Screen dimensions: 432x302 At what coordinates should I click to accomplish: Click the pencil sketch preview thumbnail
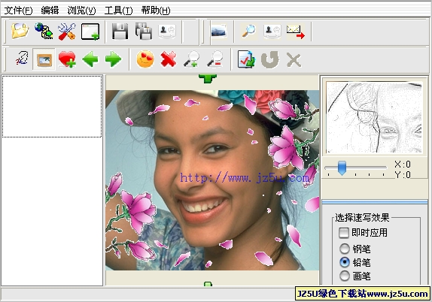(x=374, y=117)
